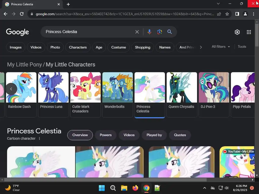Slide character carousel to previous items
Viewport: 259px width, 194px height.
(x=11, y=89)
